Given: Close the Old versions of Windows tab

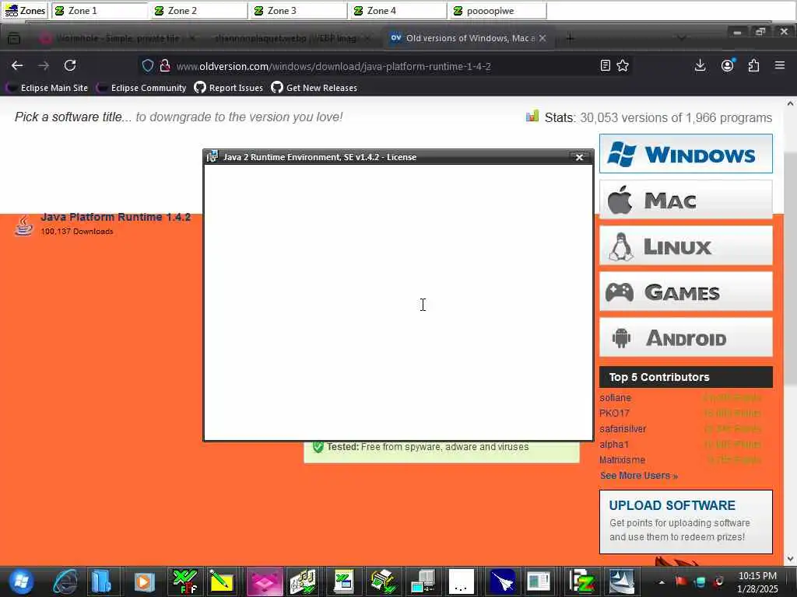Looking at the screenshot, I should click(x=542, y=38).
